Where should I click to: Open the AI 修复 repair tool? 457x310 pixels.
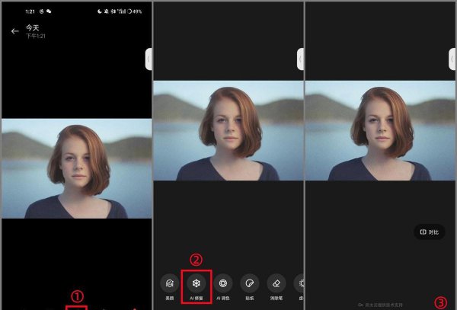pyautogui.click(x=196, y=283)
